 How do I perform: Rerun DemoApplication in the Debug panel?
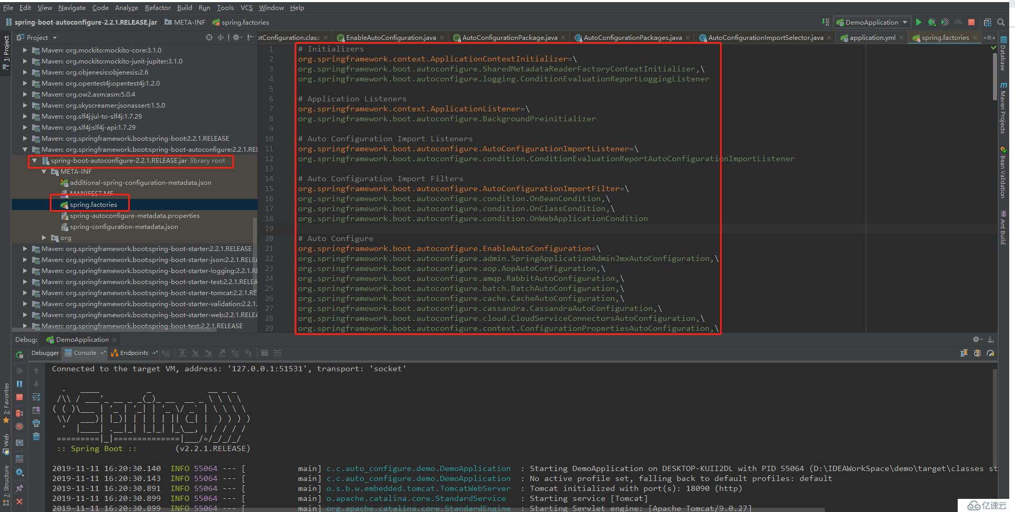tap(19, 354)
